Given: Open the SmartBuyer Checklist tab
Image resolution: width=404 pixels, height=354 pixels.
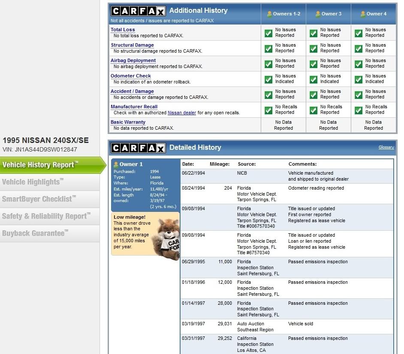Looking at the screenshot, I should [x=50, y=199].
